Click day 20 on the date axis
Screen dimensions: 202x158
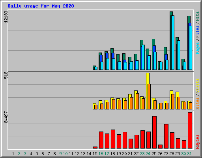(x=124, y=154)
